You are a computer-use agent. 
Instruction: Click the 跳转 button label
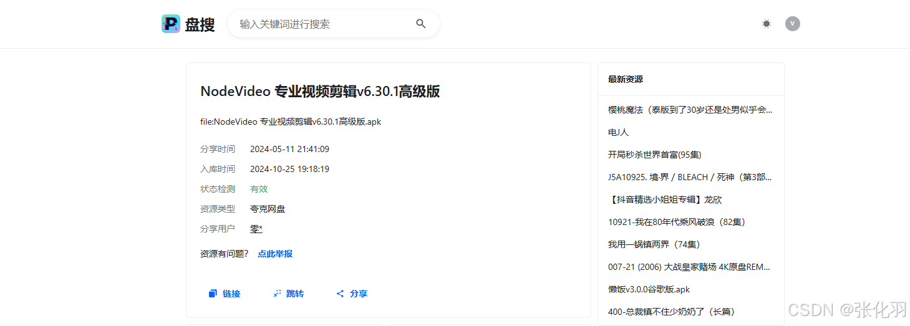(295, 294)
